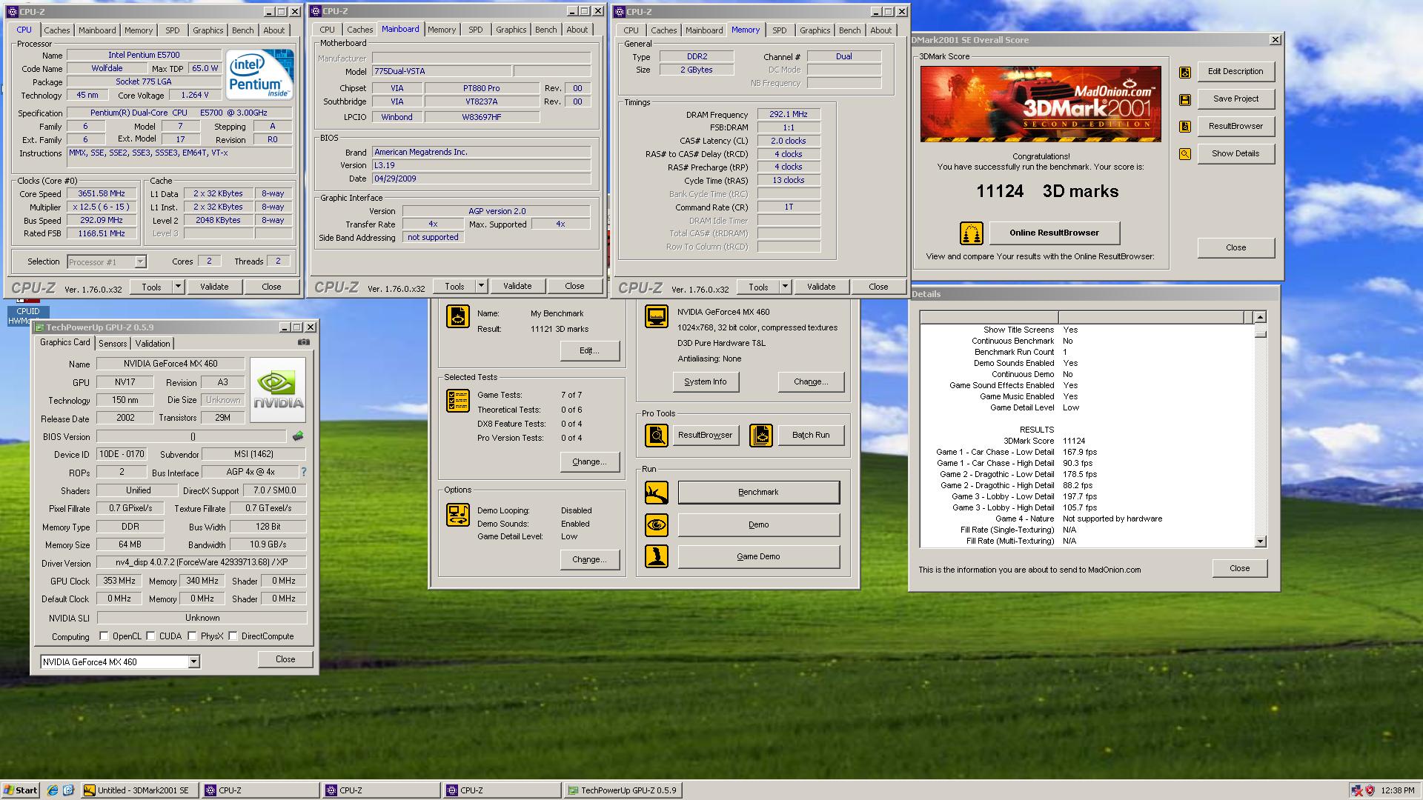This screenshot has width=1423, height=800.
Task: Click the Online ResultBrowser podium icon
Action: (x=971, y=233)
